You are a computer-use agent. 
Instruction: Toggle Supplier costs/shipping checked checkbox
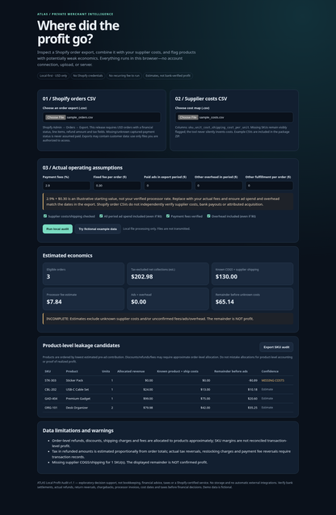(45, 216)
